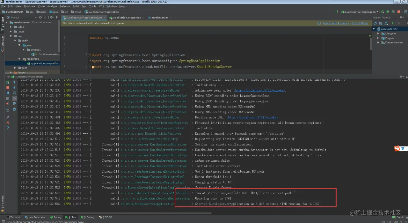Expand Plugins node in Maven Projects
408x223 pixels.
point(378,38)
